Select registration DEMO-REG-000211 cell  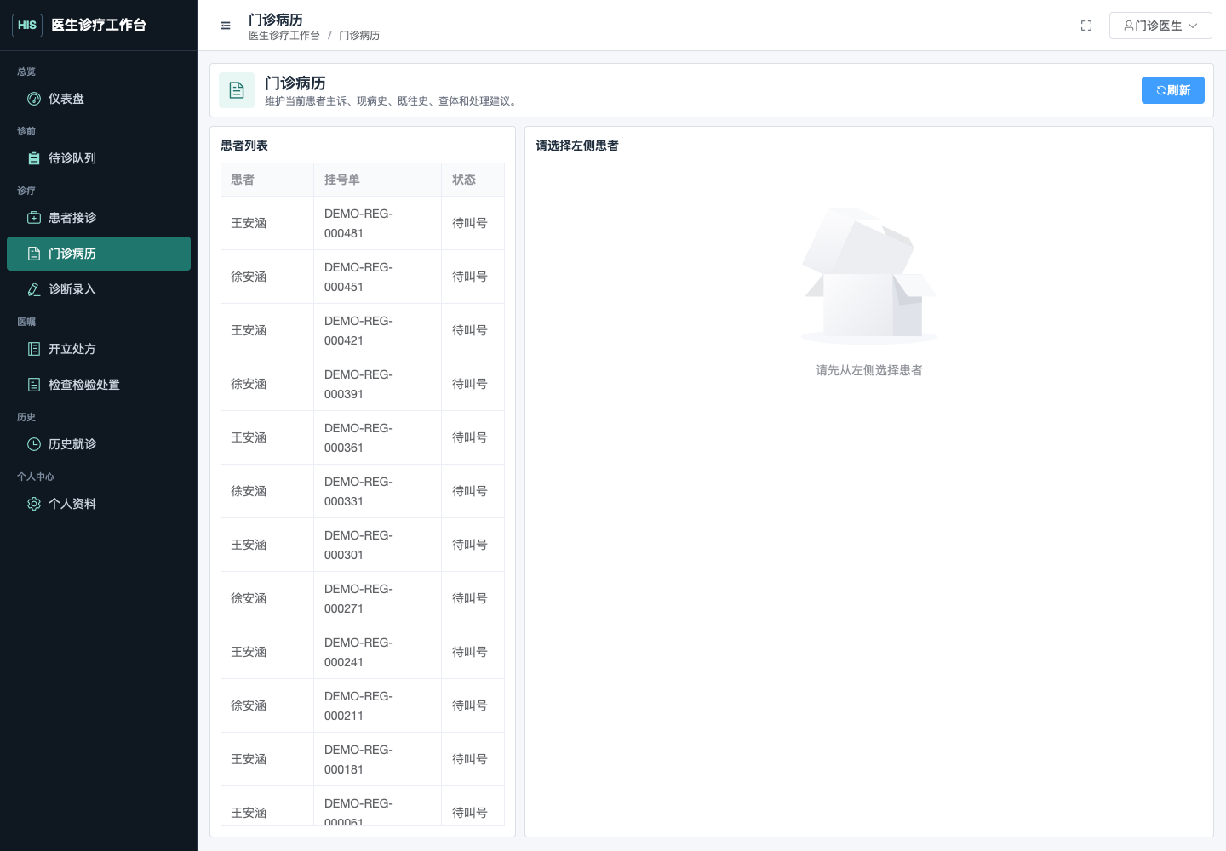point(378,705)
